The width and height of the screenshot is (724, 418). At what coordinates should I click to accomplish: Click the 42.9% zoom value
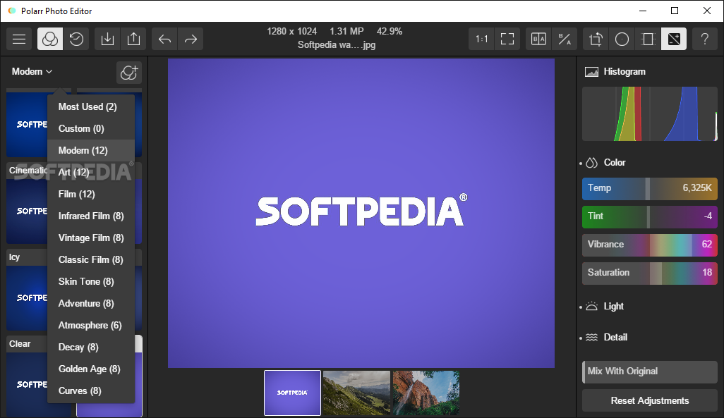click(x=390, y=32)
